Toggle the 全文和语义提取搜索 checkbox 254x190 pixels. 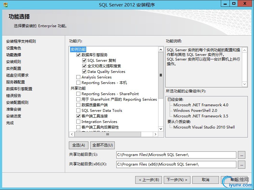tap(84, 66)
